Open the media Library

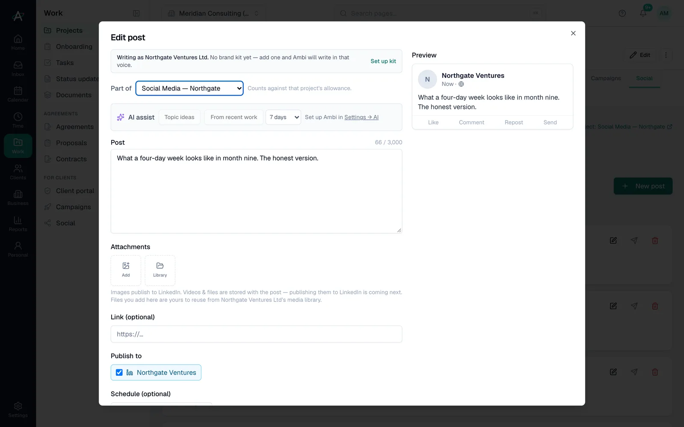(x=160, y=270)
